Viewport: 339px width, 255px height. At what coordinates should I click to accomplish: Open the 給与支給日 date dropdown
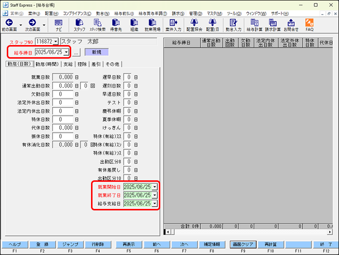[154, 204]
